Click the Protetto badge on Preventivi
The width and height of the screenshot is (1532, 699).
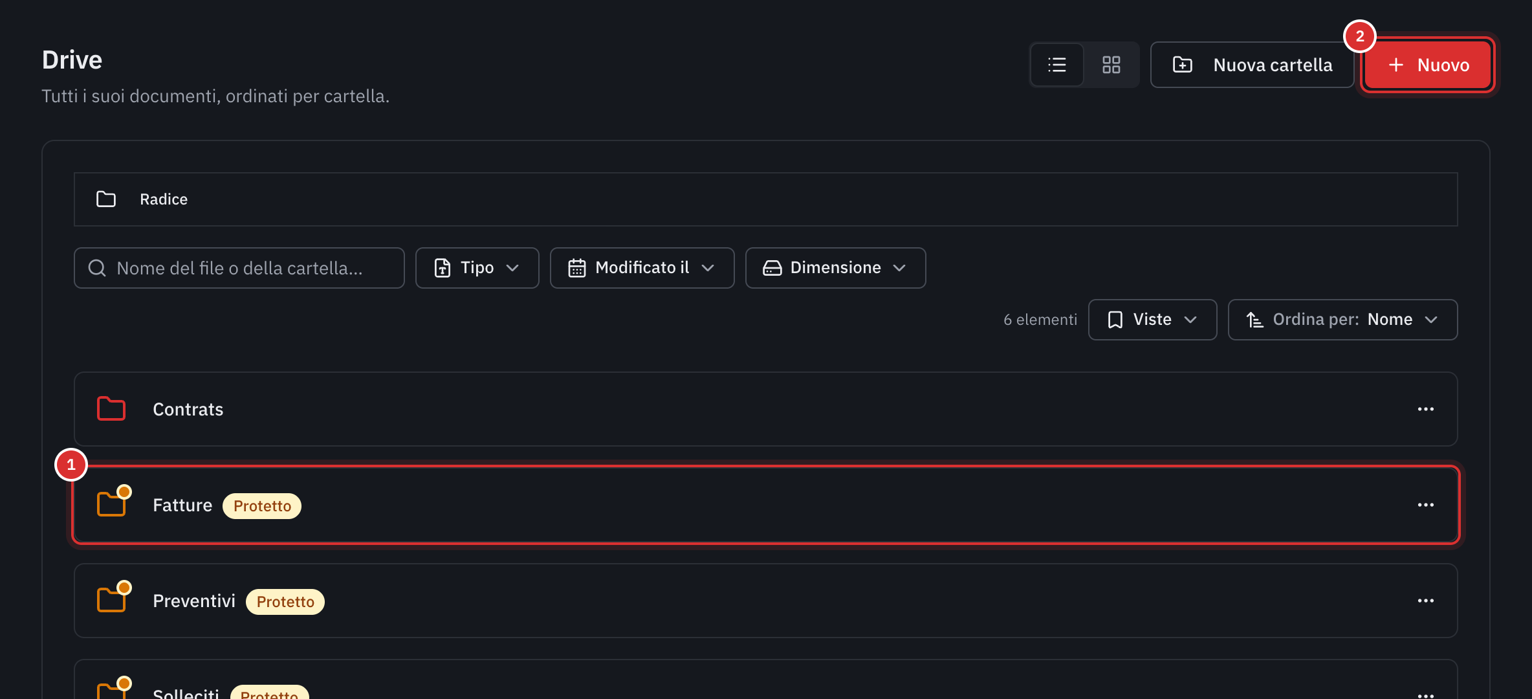(285, 601)
